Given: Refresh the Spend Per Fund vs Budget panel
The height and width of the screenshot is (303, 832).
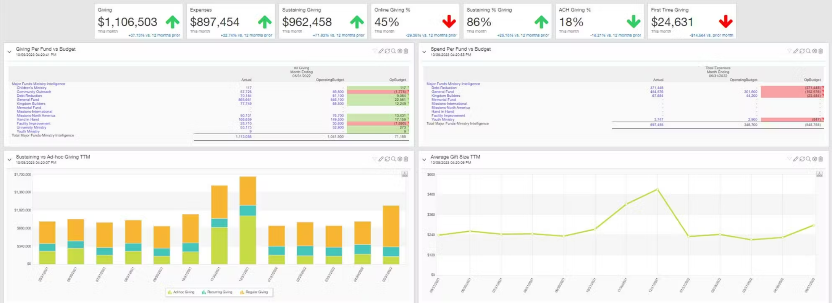Looking at the screenshot, I should 802,51.
